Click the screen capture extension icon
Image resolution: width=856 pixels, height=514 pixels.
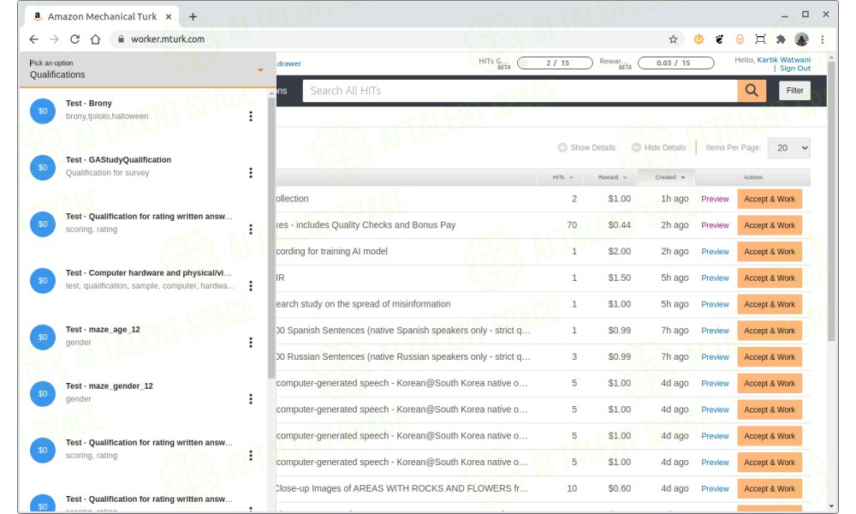pyautogui.click(x=760, y=39)
